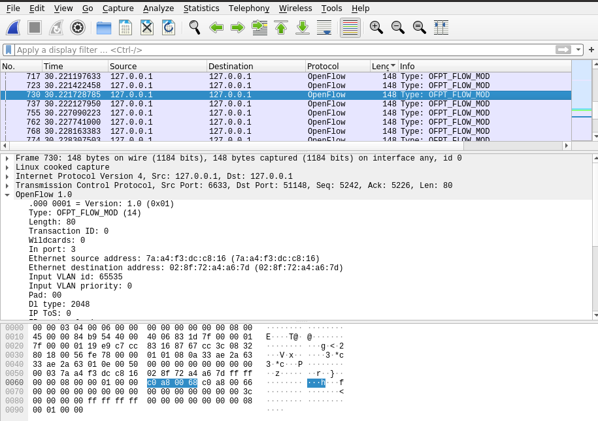This screenshot has height=421, width=598.
Task: Open capture options gear icon
Action: (x=78, y=27)
